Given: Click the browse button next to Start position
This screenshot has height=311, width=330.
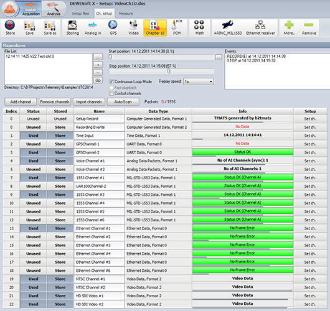Looking at the screenshot, I should point(219,57).
